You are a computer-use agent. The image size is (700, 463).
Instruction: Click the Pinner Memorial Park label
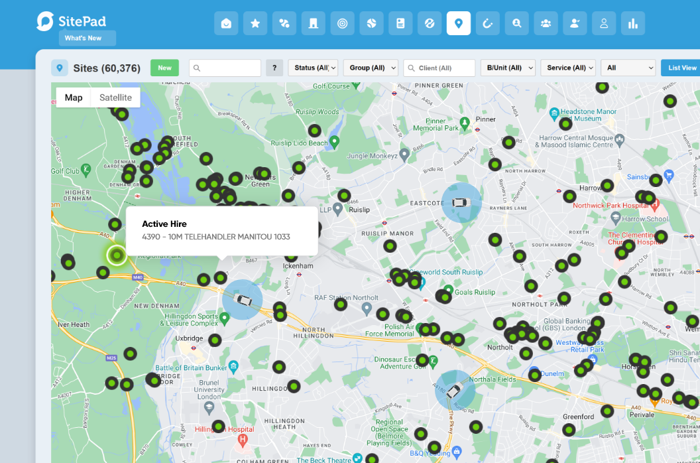coord(436,124)
